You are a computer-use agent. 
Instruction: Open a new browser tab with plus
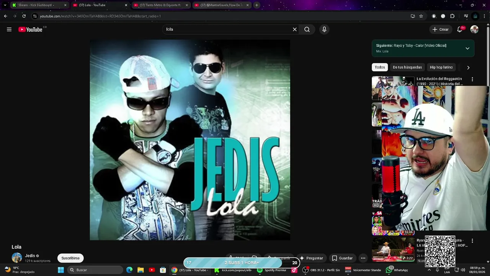[x=257, y=5]
